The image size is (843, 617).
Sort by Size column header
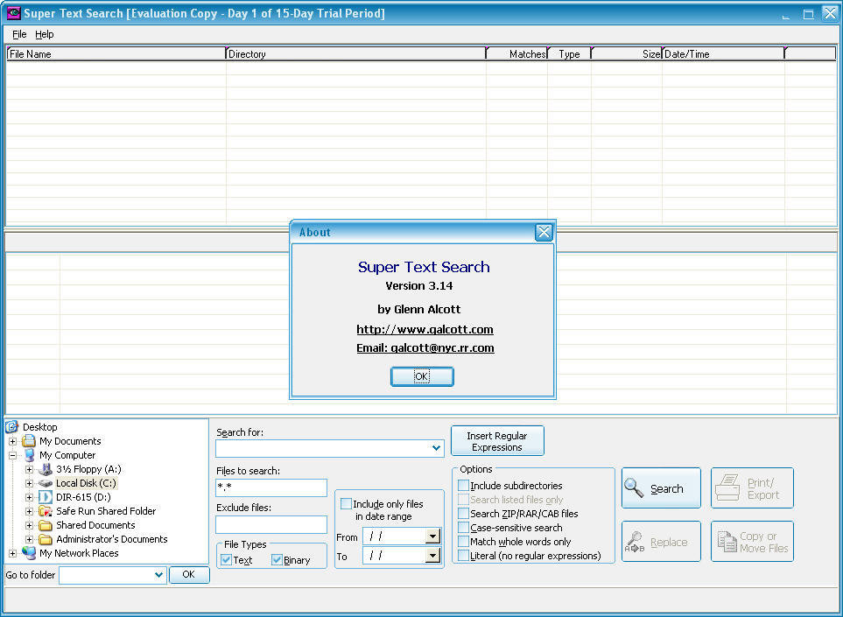tap(626, 53)
